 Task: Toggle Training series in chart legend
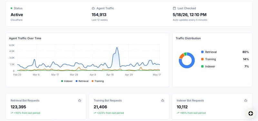click(x=98, y=81)
